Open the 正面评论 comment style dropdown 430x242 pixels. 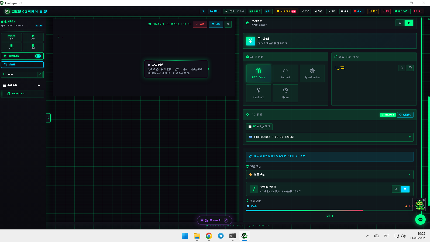[x=330, y=174]
